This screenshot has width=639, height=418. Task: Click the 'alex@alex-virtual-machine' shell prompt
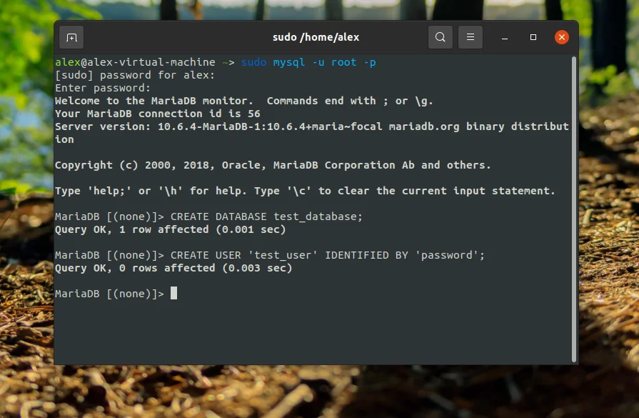coord(145,62)
